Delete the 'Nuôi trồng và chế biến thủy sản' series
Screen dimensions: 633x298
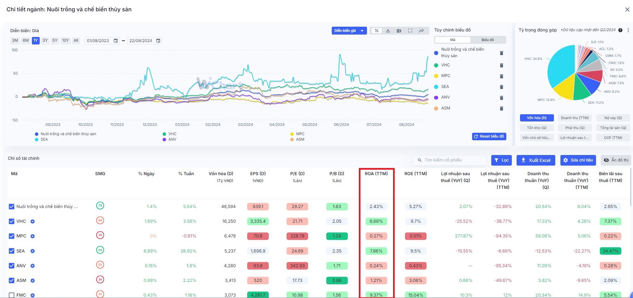502,53
